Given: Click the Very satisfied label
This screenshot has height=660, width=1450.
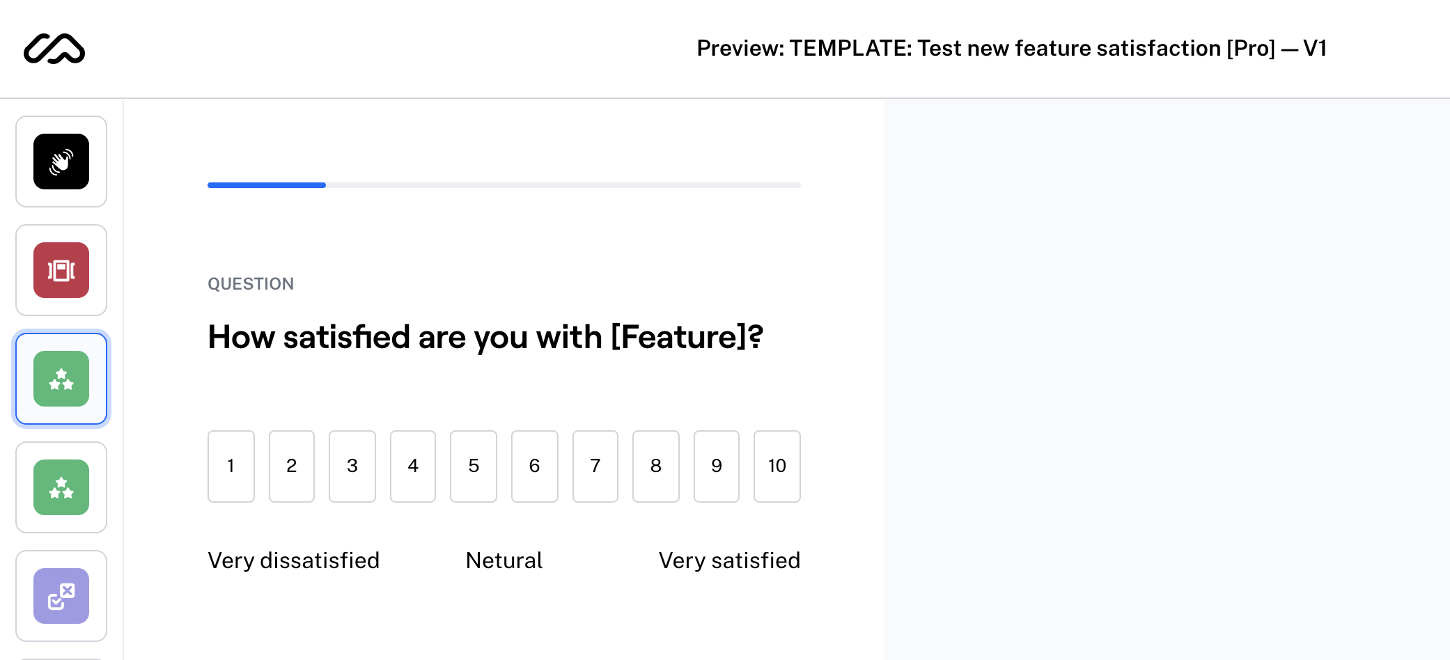Looking at the screenshot, I should 729,560.
